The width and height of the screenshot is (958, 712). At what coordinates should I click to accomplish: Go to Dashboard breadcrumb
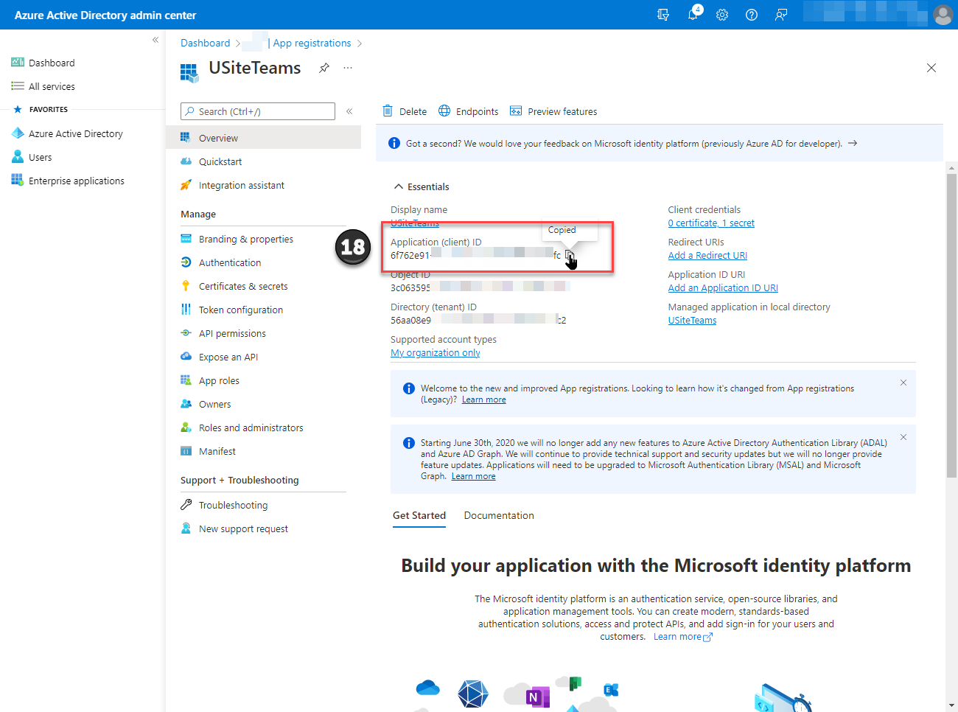[205, 43]
